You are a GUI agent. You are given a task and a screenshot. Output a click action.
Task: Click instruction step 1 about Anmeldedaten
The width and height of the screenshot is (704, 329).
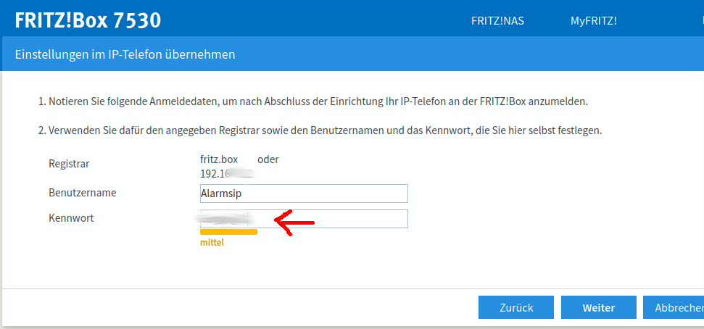coord(312,101)
